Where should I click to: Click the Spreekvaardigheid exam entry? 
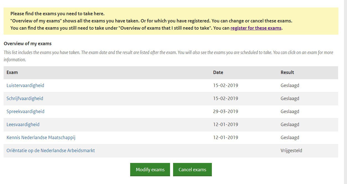(x=25, y=111)
